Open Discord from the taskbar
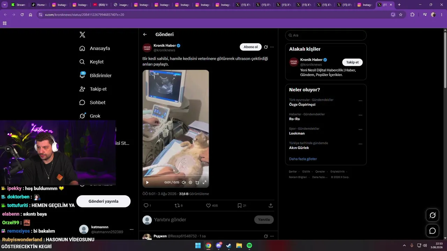 219,245
